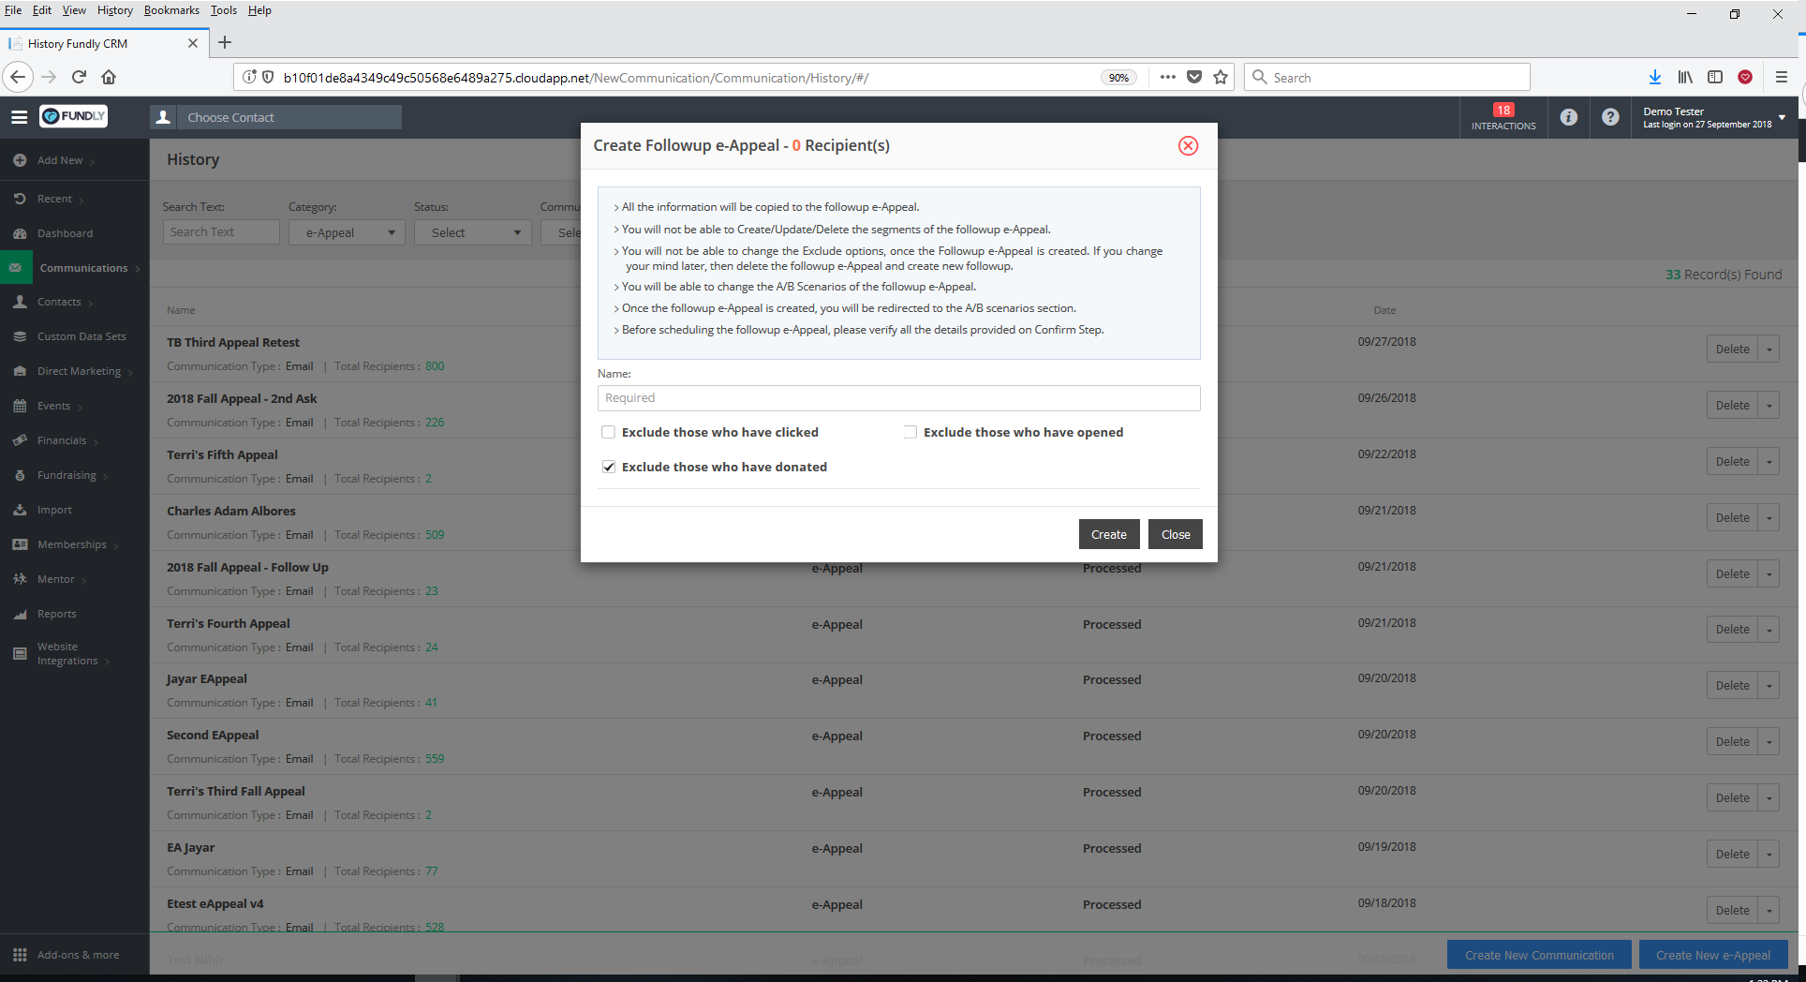Click the Create button in dialog
Screen dimensions: 1806x982
(1108, 534)
